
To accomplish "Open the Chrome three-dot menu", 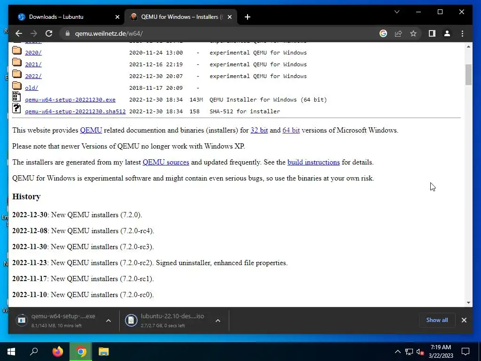I will [462, 33].
